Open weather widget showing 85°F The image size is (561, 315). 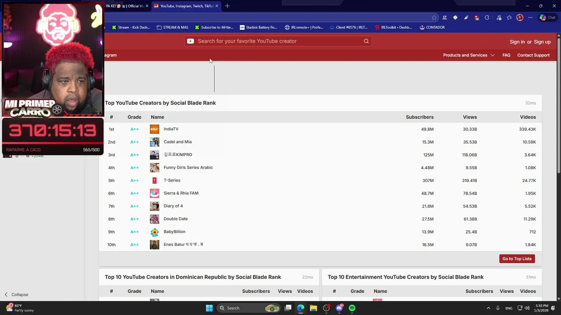click(20, 308)
